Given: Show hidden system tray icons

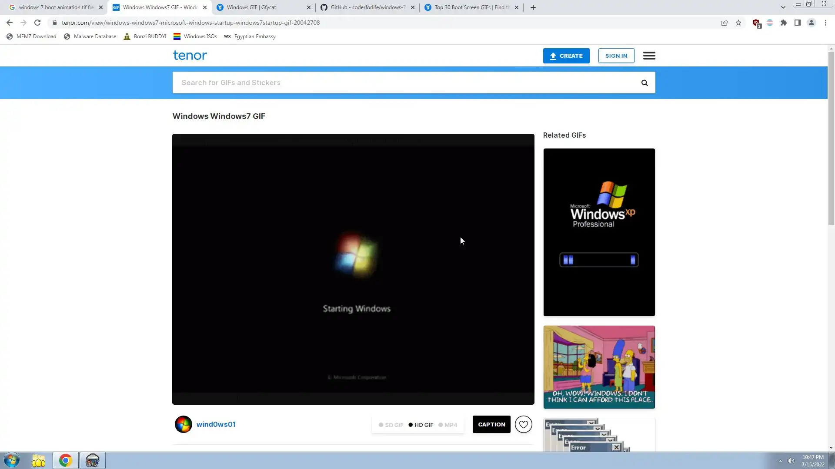Looking at the screenshot, I should coord(780,461).
